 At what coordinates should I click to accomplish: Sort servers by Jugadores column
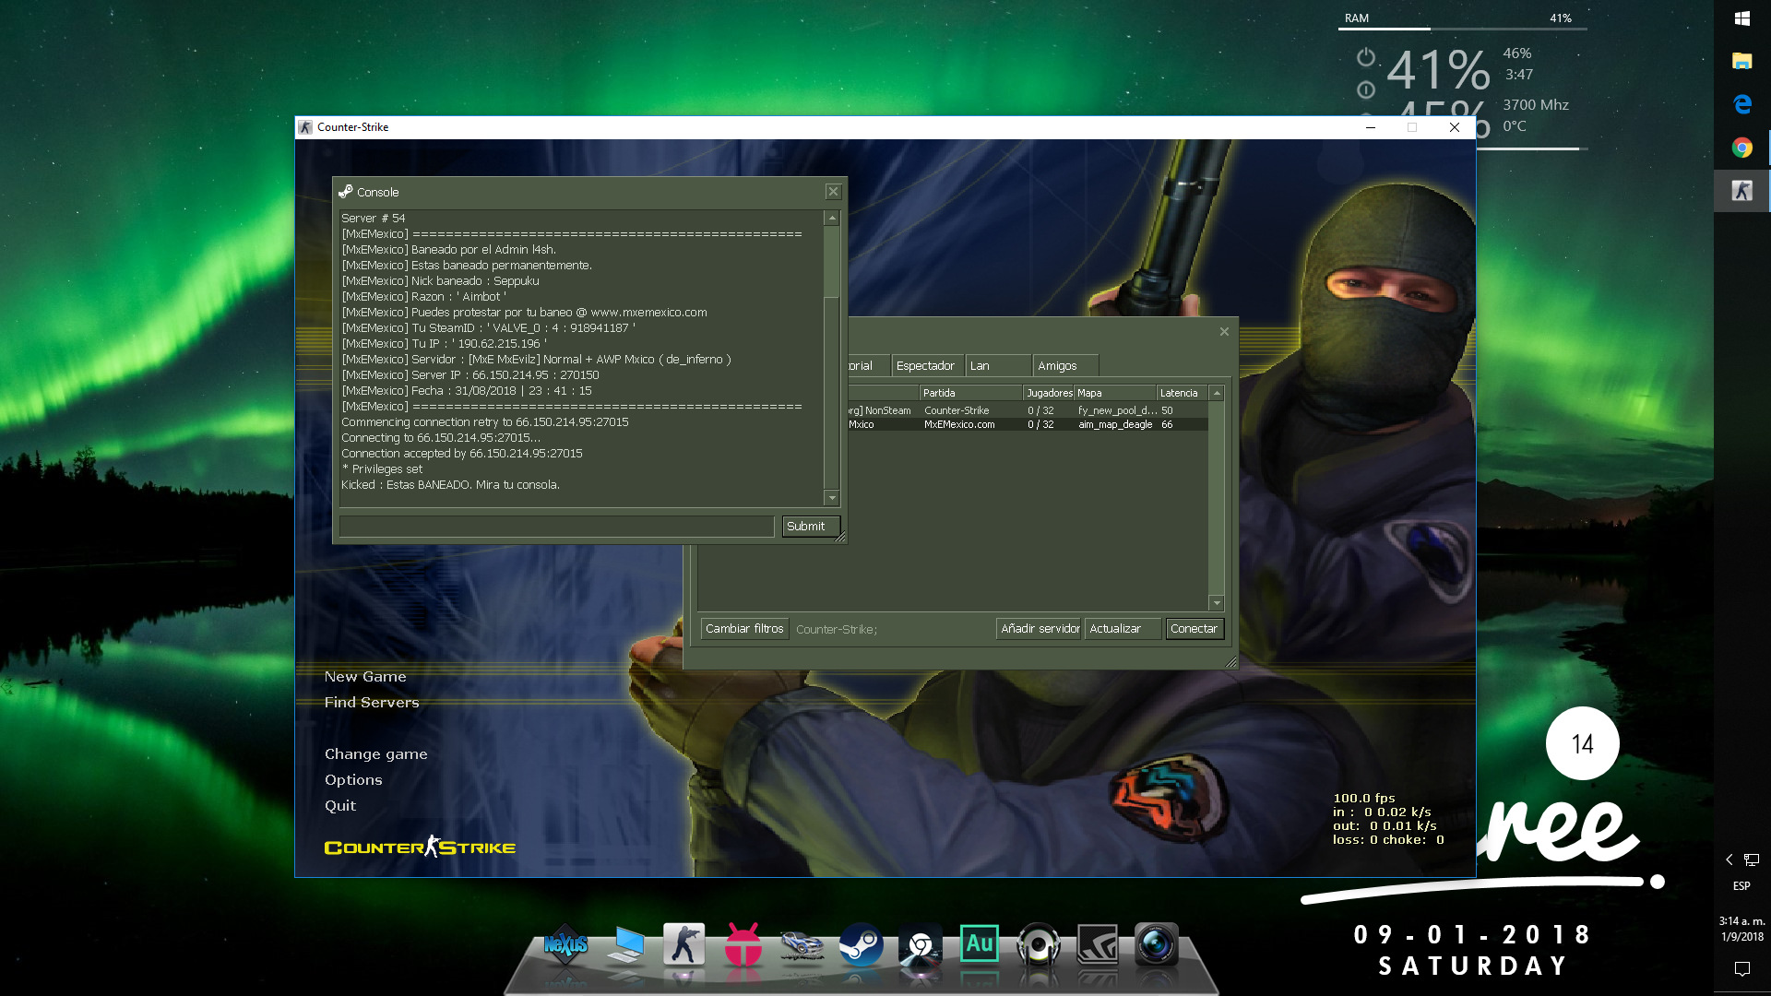[x=1050, y=393]
